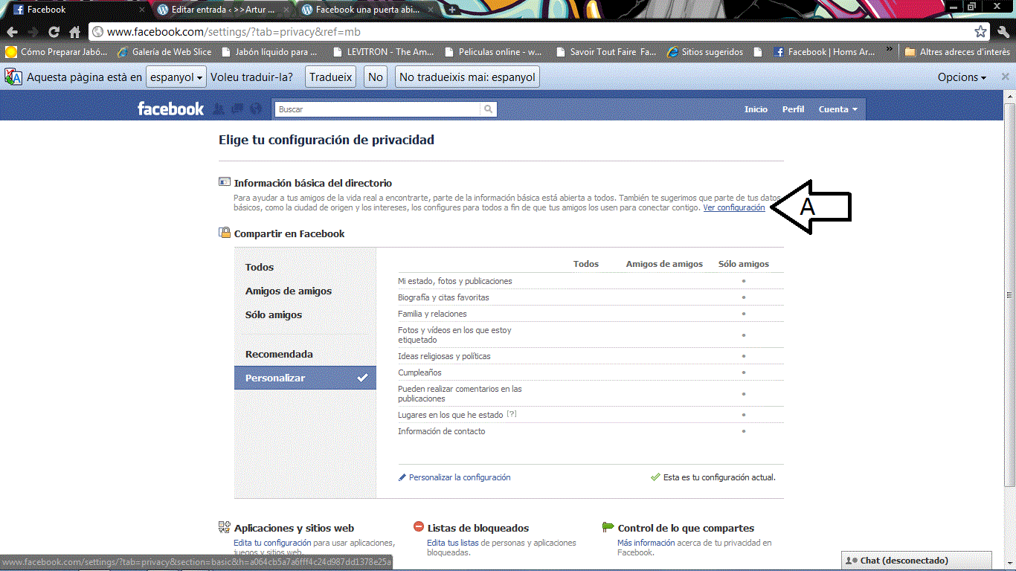Click the Facebook logo in the header
The width and height of the screenshot is (1016, 571).
170,109
